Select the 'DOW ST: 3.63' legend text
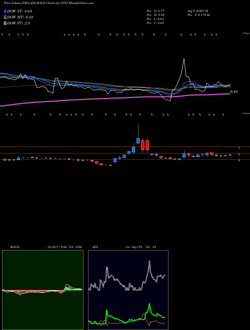Screen dimensions: 250x330 (x=19, y=11)
